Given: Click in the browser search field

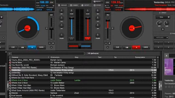Looking at the screenshot, I should [x=48, y=54].
